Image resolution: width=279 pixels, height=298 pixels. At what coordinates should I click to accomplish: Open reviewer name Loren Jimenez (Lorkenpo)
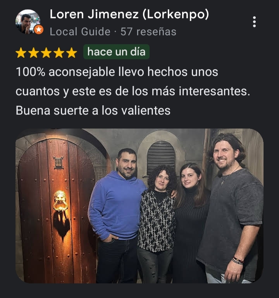pyautogui.click(x=129, y=14)
